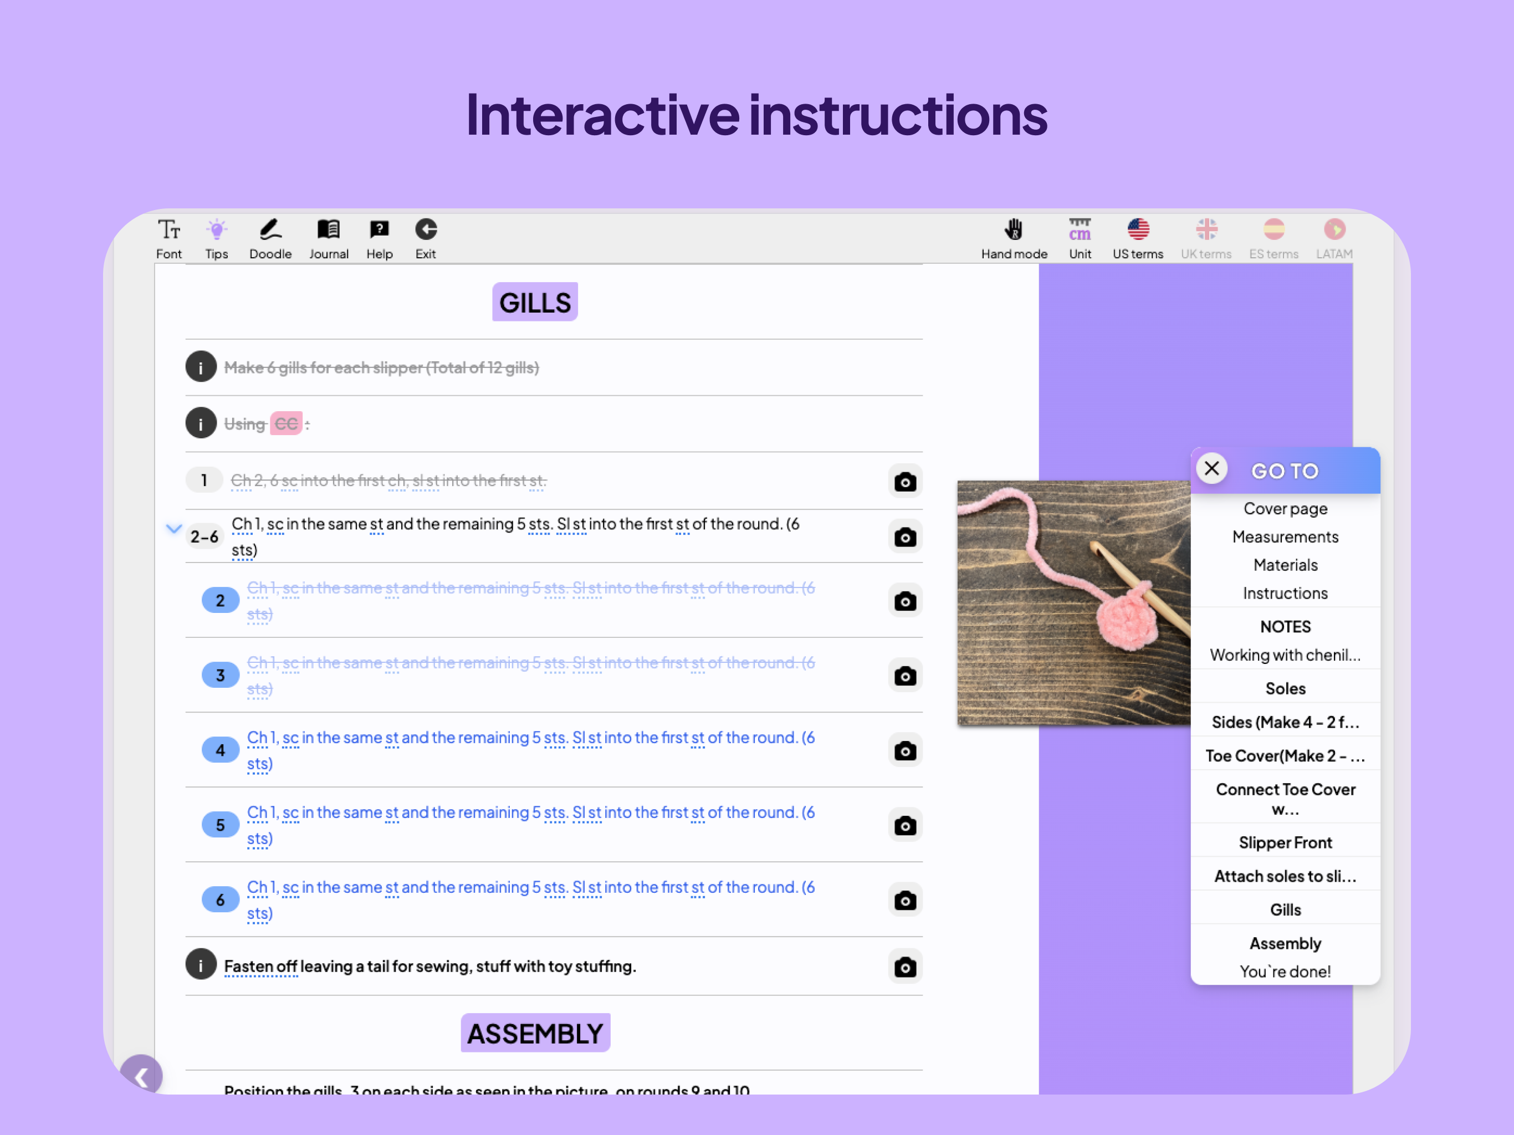This screenshot has height=1135, width=1514.
Task: Jump to Slipper Front section
Action: (1285, 842)
